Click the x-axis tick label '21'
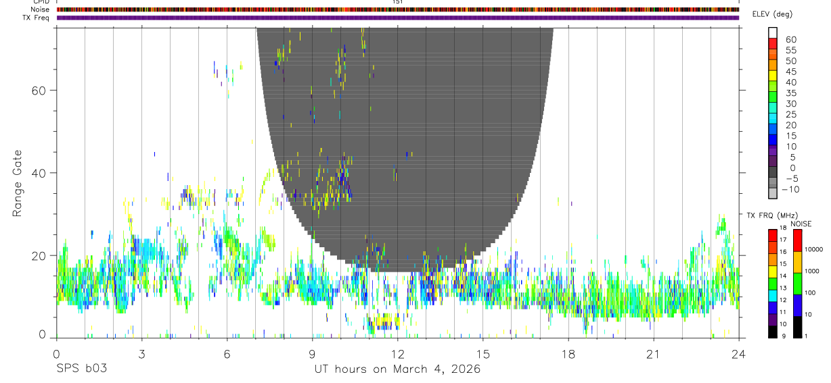The width and height of the screenshot is (831, 383). (x=654, y=354)
